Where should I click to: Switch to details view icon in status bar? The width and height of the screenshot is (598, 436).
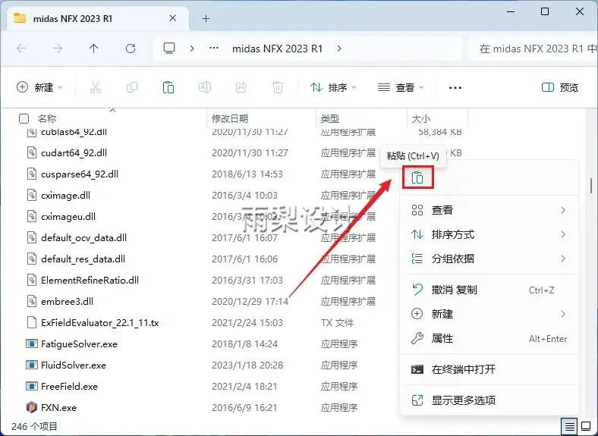[x=569, y=426]
